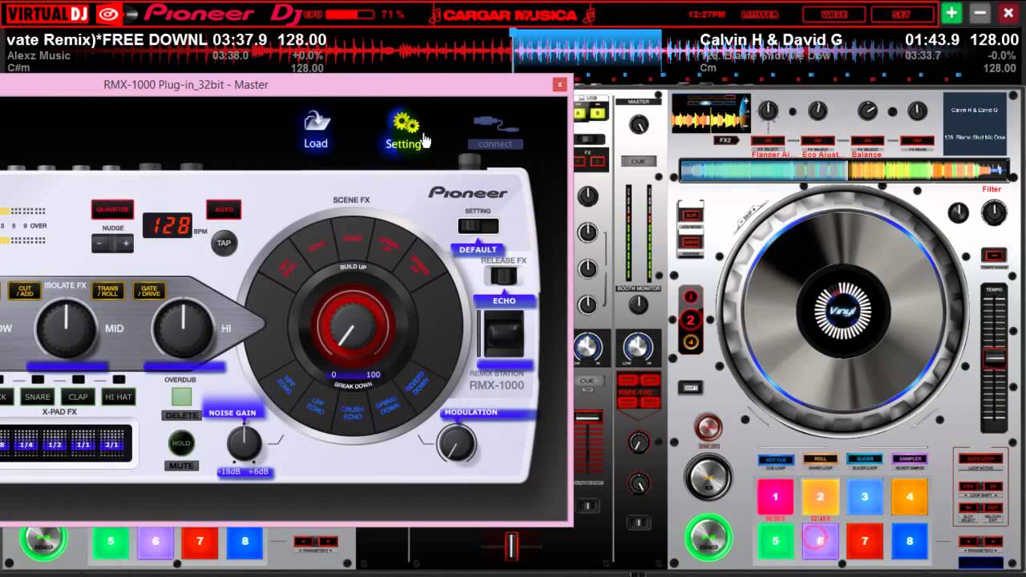Select the CLAP X-Pad instrument
Viewport: 1026px width, 577px height.
point(78,397)
